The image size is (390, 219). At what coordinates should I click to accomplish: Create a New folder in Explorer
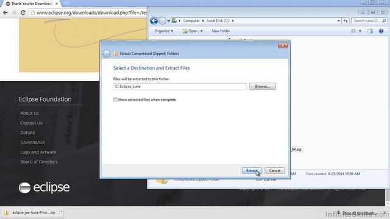(x=221, y=31)
